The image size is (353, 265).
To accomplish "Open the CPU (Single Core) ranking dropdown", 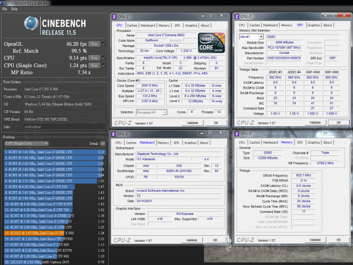I will point(26,144).
